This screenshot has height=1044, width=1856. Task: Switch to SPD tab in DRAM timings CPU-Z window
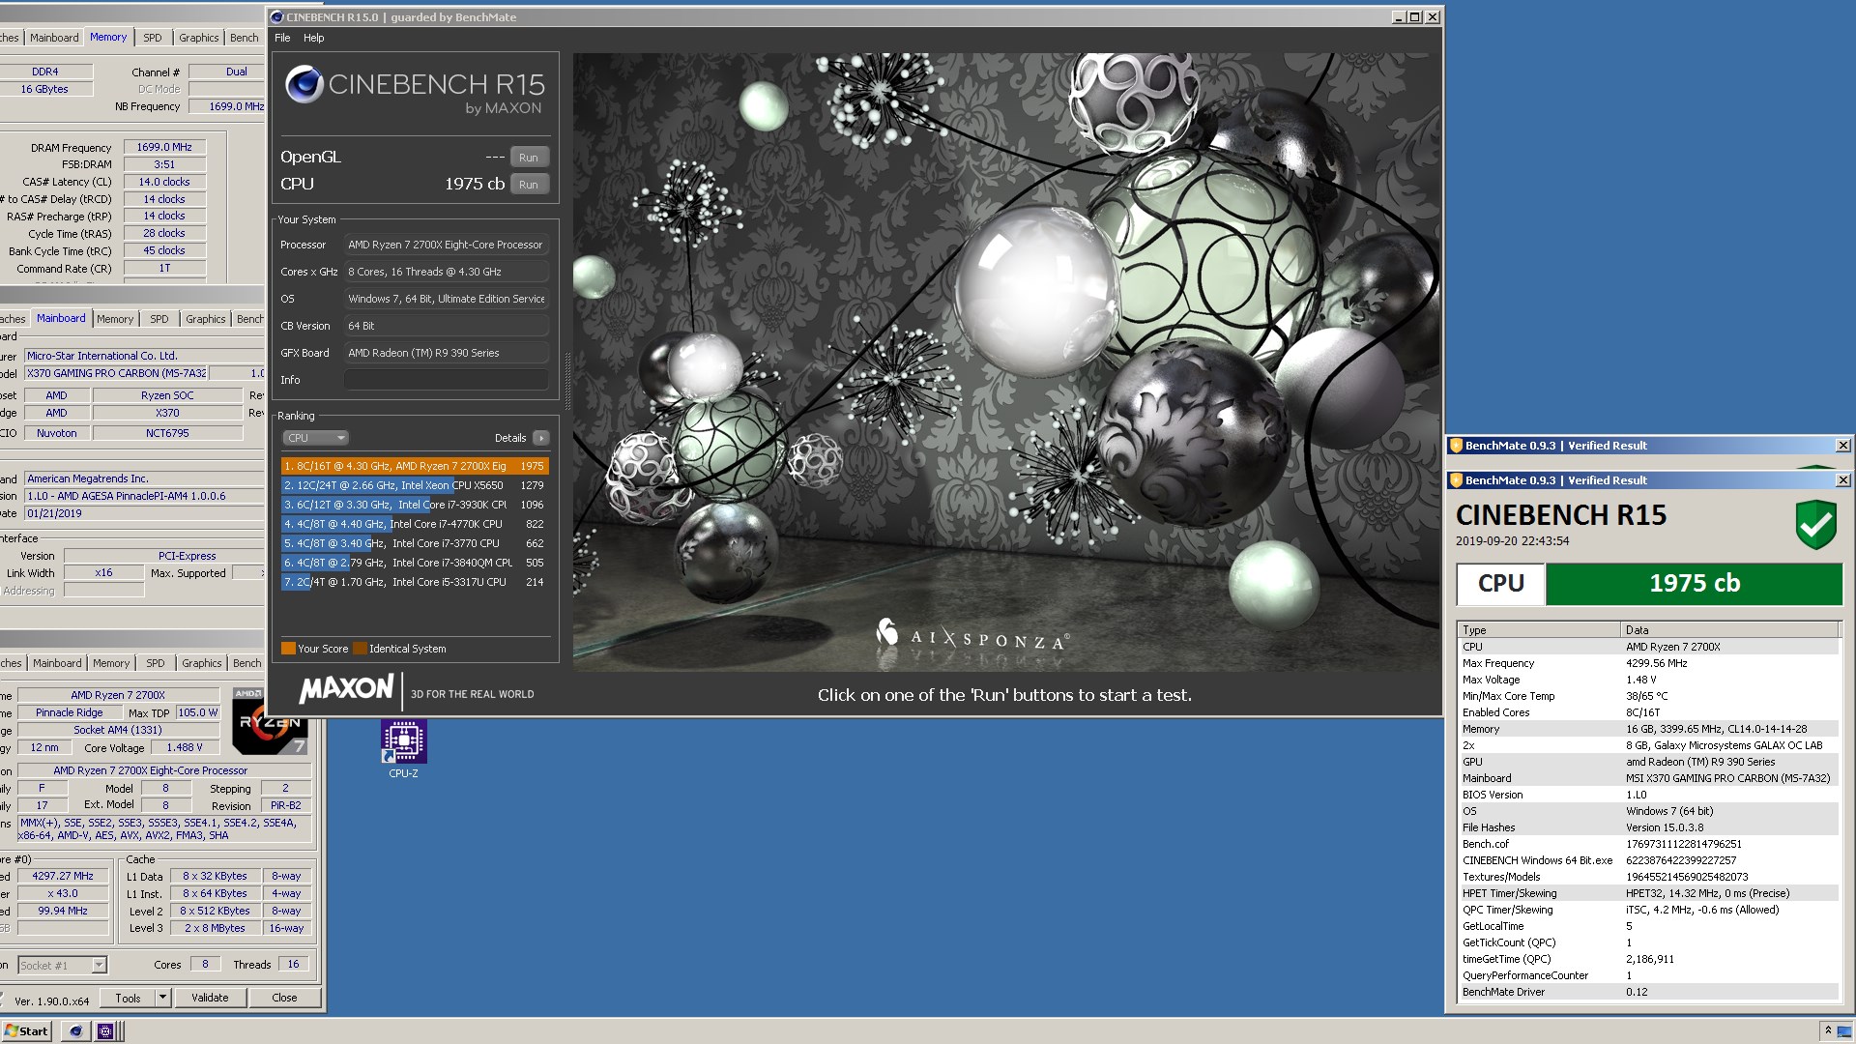tap(153, 38)
